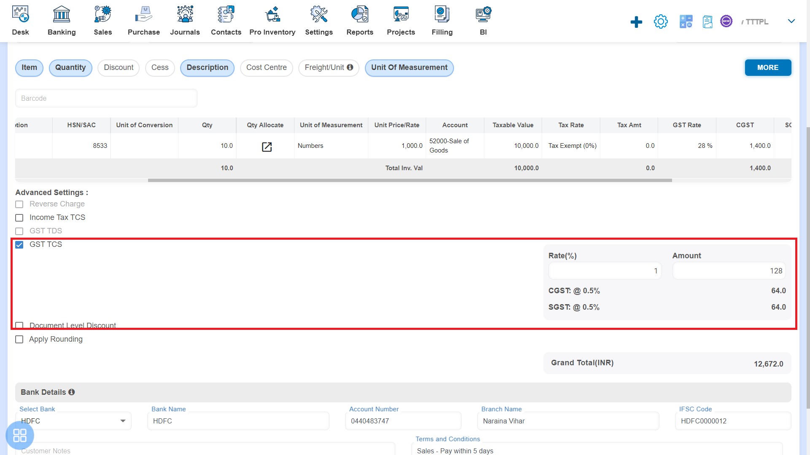Switch to the Description tab
Image resolution: width=810 pixels, height=455 pixels.
coord(208,67)
